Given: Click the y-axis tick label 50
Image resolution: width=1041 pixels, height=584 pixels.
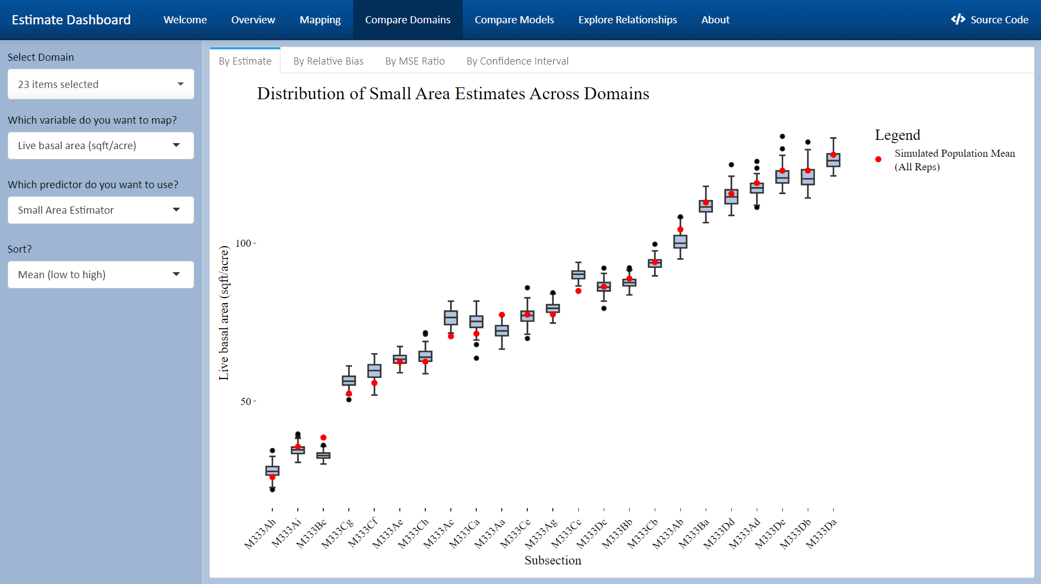Looking at the screenshot, I should 246,402.
